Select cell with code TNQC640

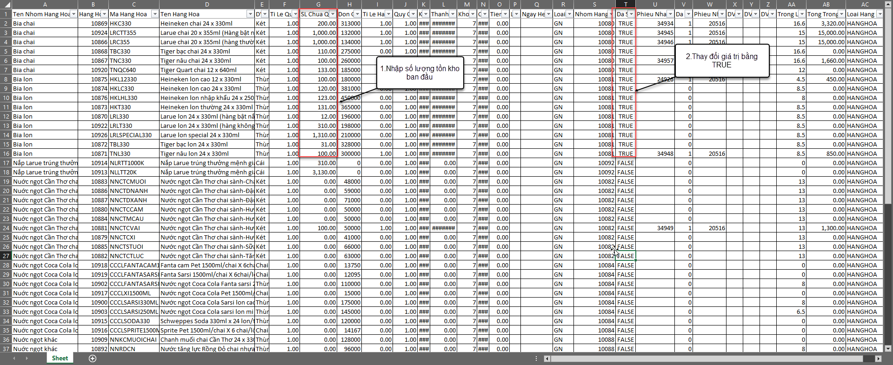[x=134, y=70]
